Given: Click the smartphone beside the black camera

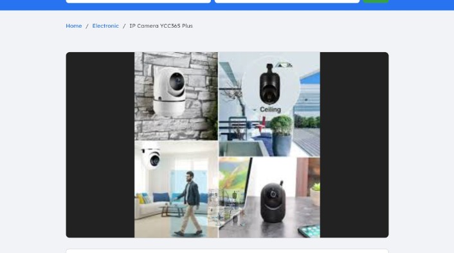Looking at the screenshot, I should click(x=309, y=231).
